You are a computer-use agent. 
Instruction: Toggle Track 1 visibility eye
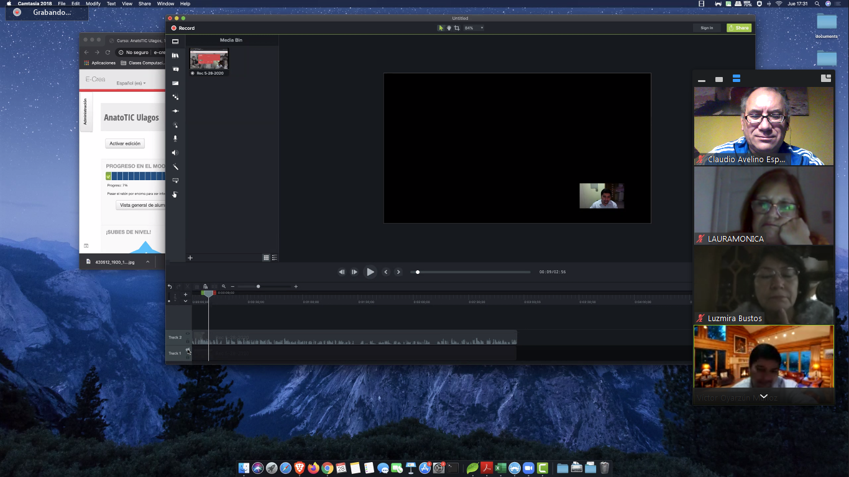point(188,350)
